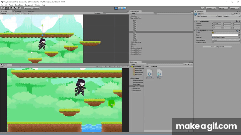
Task: Open the Layers dropdown
Action: click(223, 8)
